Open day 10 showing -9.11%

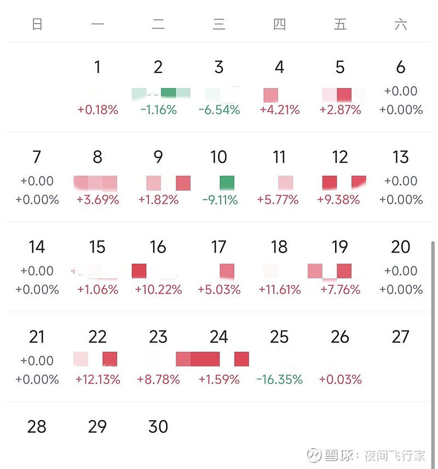click(x=219, y=178)
